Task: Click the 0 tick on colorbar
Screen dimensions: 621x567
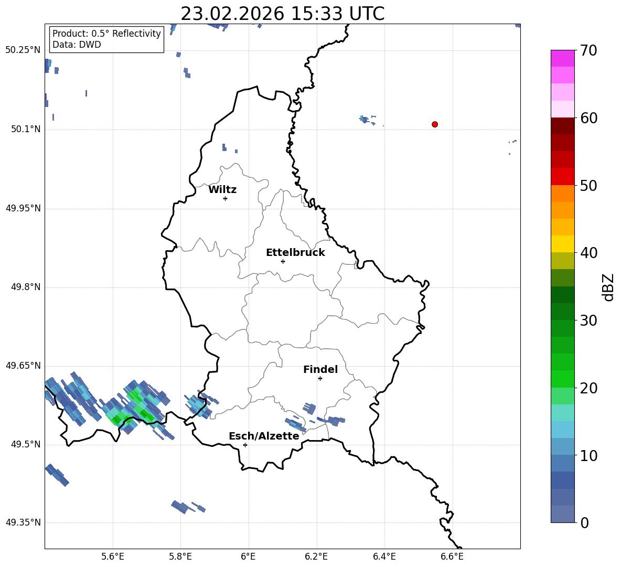Action: point(585,523)
